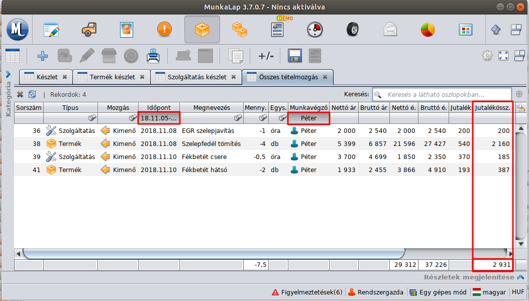This screenshot has width=529, height=301.
Task: Click the orange exclamation alert icon
Action: tap(164, 30)
